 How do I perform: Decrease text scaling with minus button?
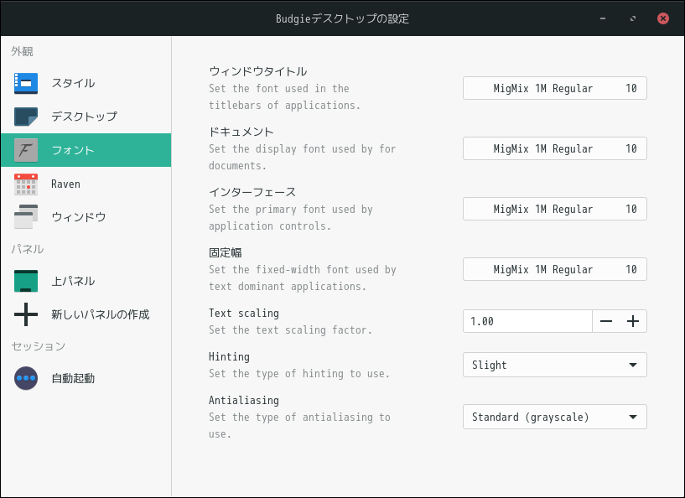[x=606, y=321]
